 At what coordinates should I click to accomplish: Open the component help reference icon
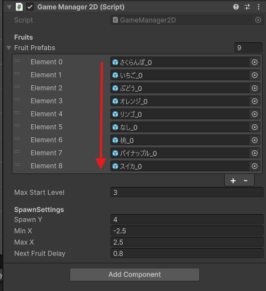[x=236, y=7]
